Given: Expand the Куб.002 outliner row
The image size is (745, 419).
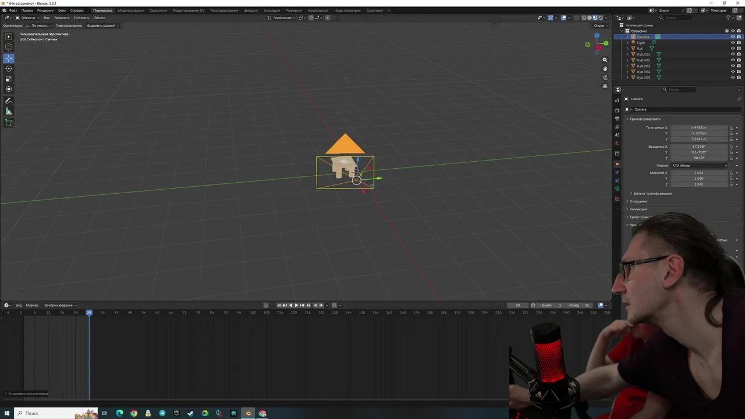Looking at the screenshot, I should pos(627,60).
